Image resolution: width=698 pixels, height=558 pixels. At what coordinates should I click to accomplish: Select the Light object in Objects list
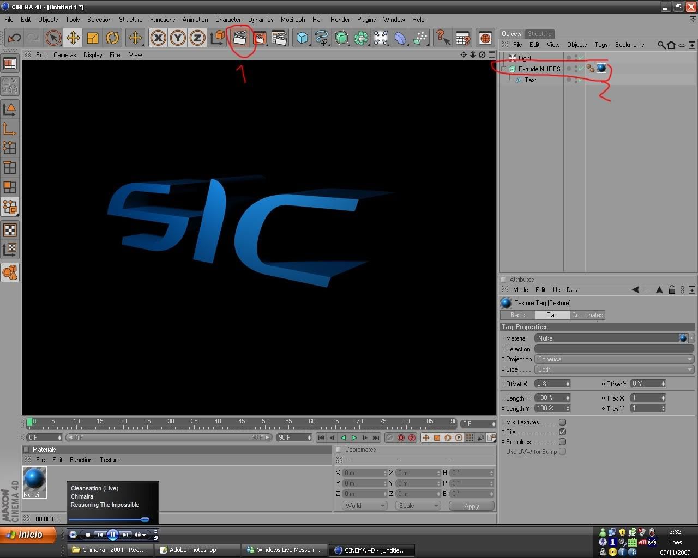(x=525, y=58)
